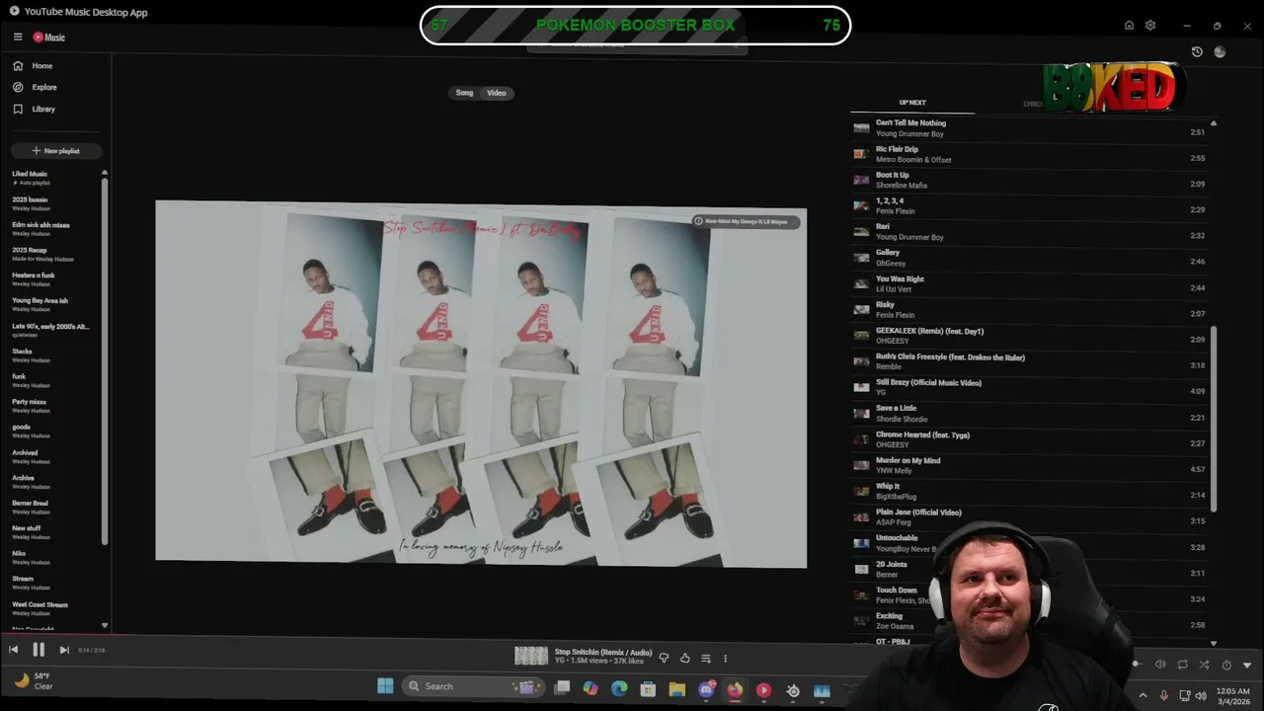This screenshot has width=1264, height=711.
Task: Click the sidebar playlist scrollbar
Action: point(105,361)
